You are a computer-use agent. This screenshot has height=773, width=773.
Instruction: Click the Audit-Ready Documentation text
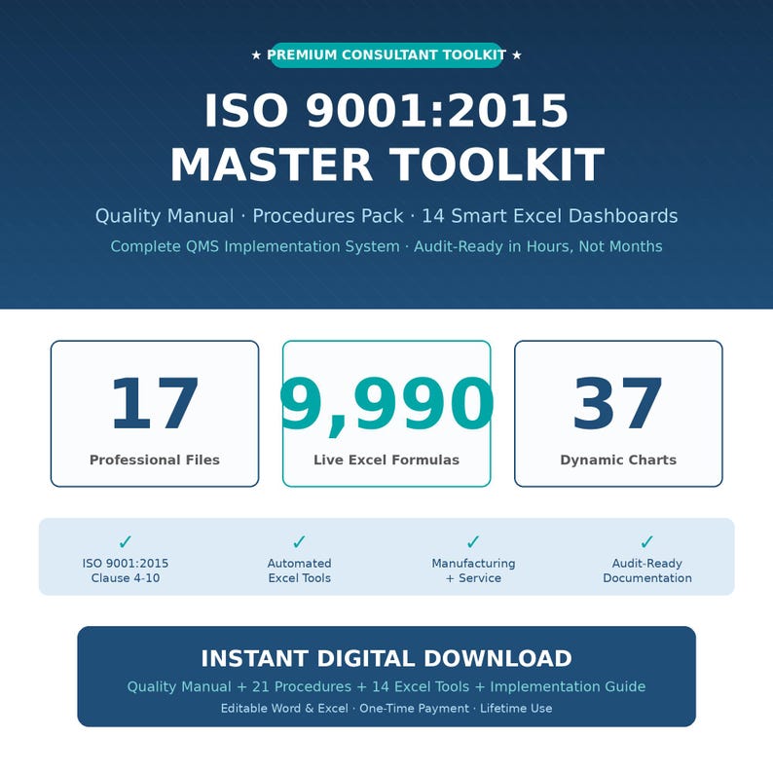point(647,571)
